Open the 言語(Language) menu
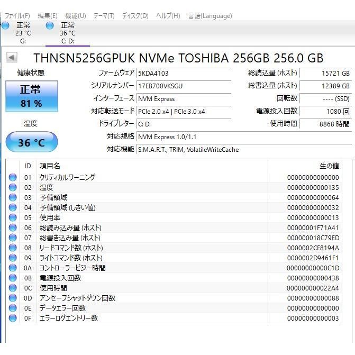355x355 pixels. [210, 16]
